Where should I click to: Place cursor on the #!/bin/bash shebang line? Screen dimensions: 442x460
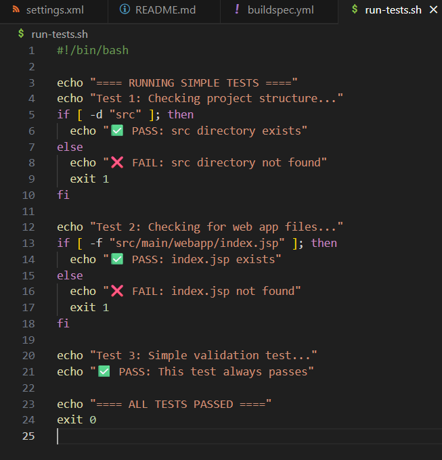(93, 51)
